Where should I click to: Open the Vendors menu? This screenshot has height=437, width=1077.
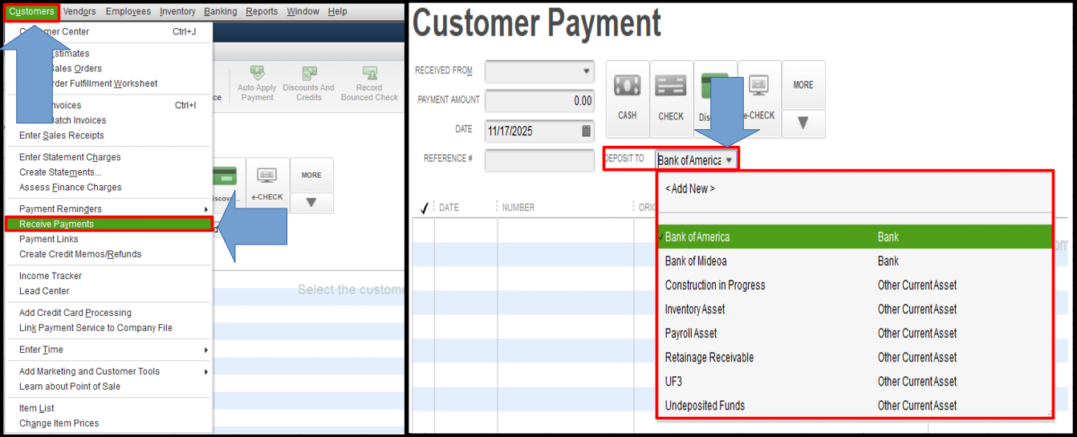[79, 11]
